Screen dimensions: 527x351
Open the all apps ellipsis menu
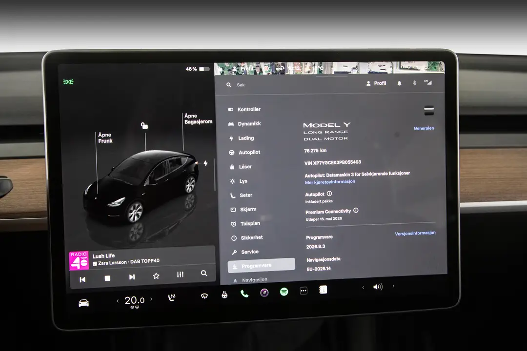(x=304, y=291)
